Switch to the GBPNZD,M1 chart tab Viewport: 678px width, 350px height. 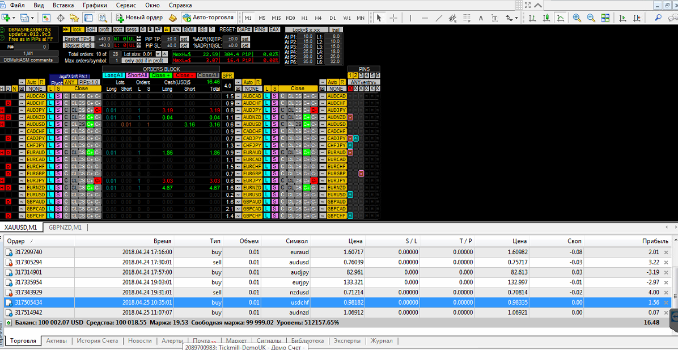(65, 227)
